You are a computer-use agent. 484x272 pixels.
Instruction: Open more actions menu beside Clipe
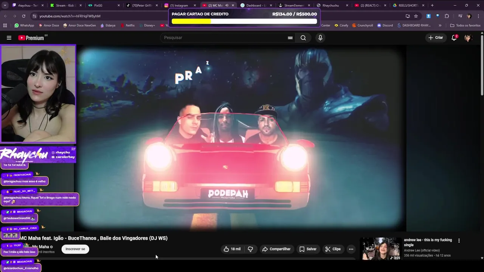coord(351,249)
